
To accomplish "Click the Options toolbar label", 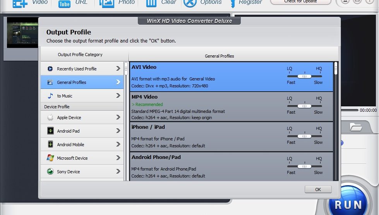I will pyautogui.click(x=211, y=2).
